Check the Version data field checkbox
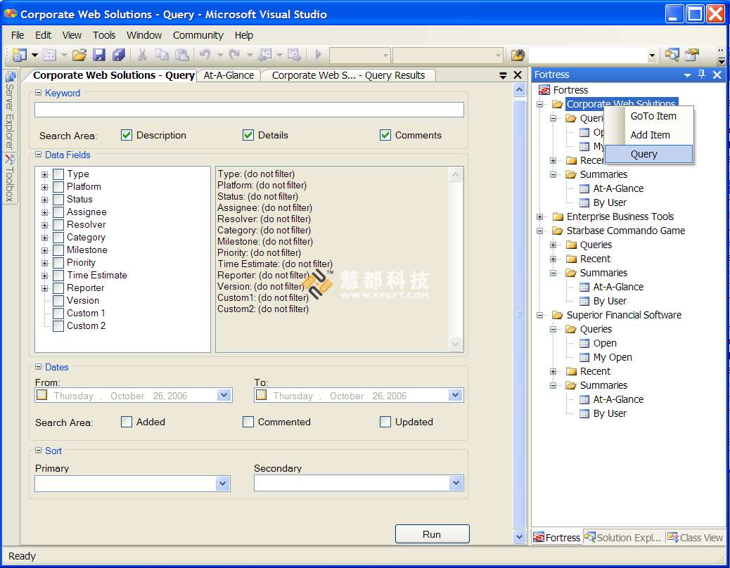Image resolution: width=730 pixels, height=568 pixels. click(x=58, y=300)
